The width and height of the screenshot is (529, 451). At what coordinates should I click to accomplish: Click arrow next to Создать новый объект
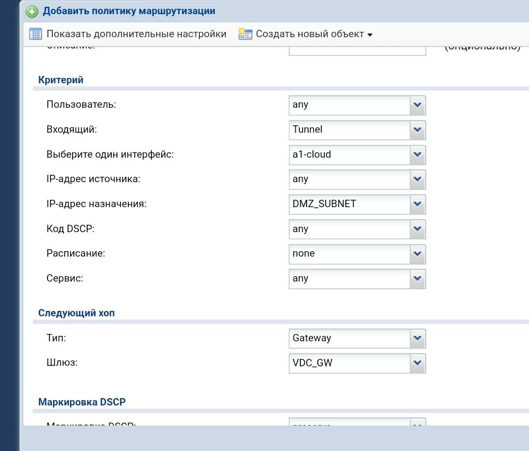pos(370,35)
